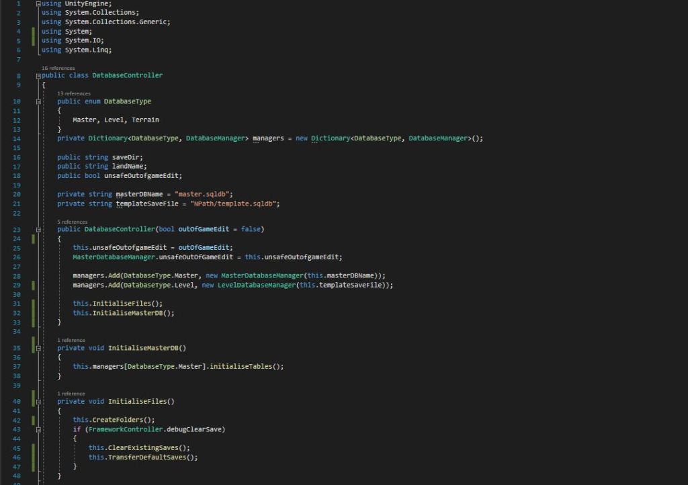Collapse the DatabaseController class outline
The height and width of the screenshot is (485, 688).
click(38, 76)
